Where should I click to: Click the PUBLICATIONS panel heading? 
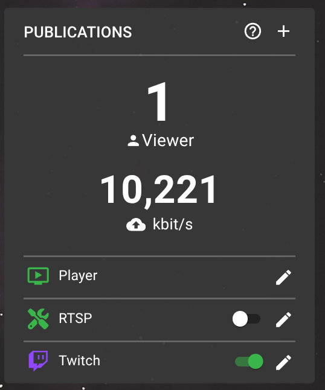78,32
